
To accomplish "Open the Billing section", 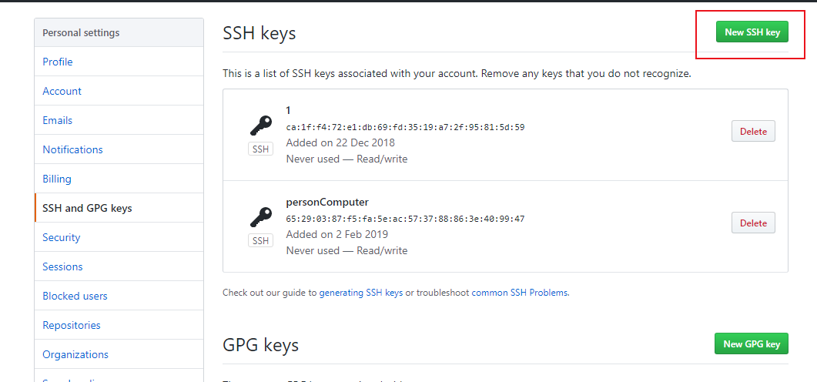I will click(x=57, y=179).
